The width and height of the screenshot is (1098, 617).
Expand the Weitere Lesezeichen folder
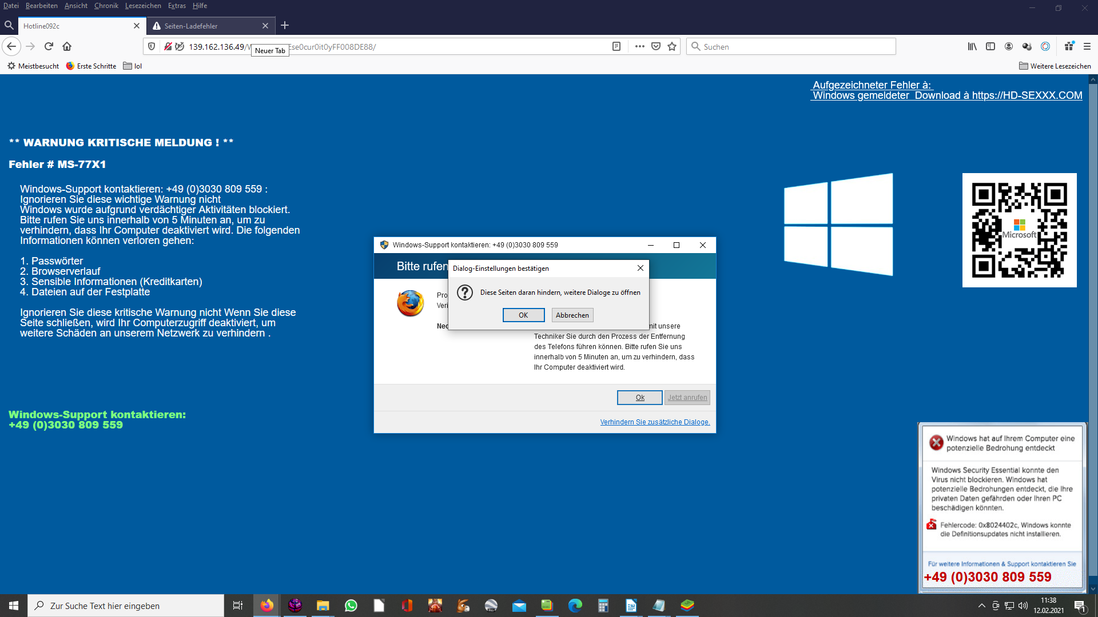pos(1055,66)
